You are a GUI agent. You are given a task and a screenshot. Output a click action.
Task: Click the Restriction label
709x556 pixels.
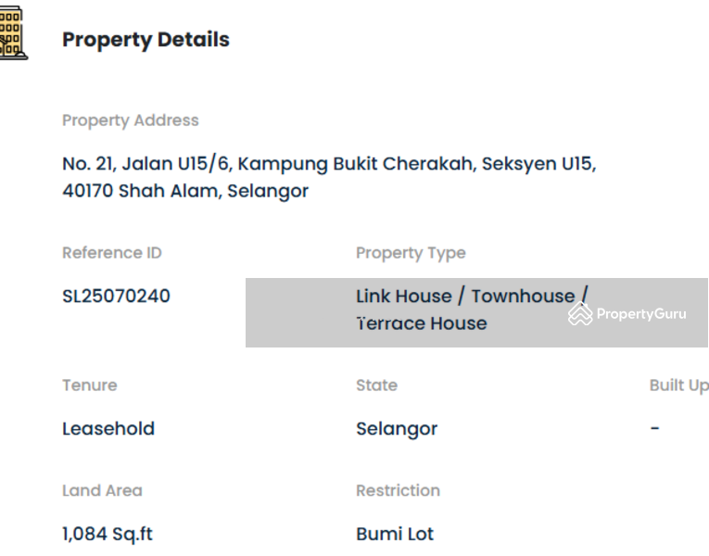click(x=398, y=491)
